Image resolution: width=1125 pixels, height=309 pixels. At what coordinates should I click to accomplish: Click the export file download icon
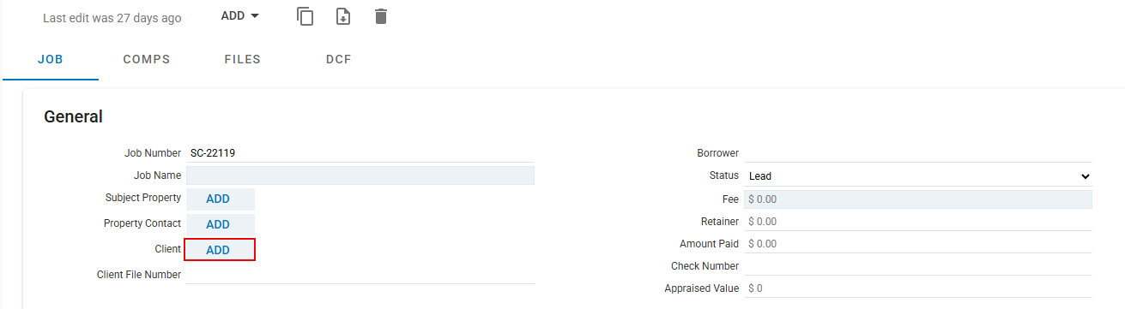pos(343,16)
